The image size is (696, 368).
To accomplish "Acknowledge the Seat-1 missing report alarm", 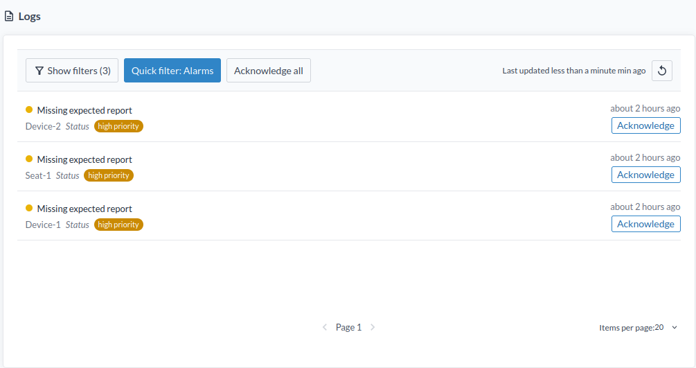I will tap(645, 175).
